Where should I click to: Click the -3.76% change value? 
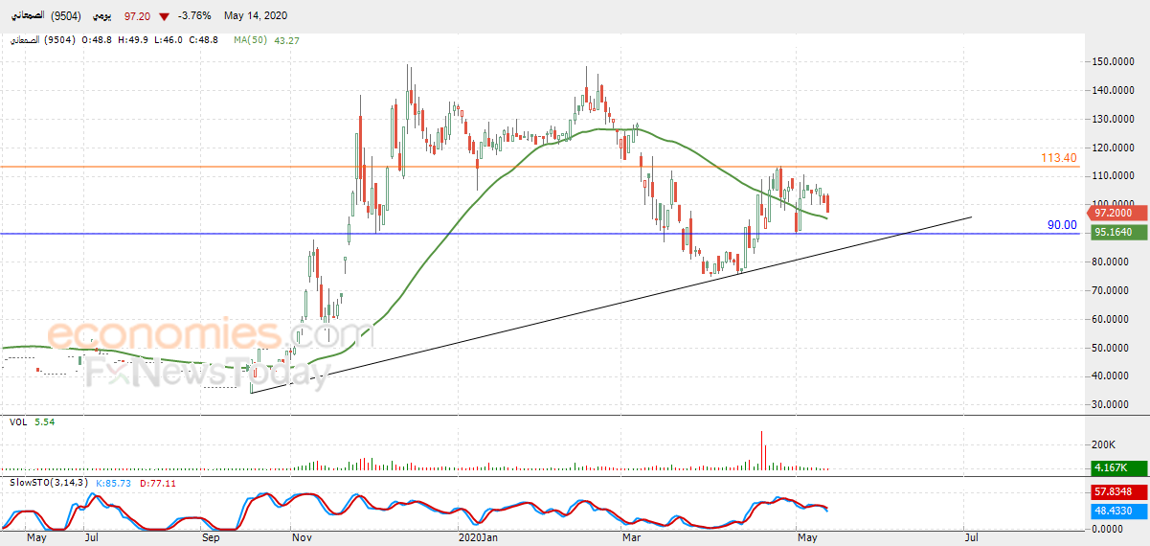point(194,17)
